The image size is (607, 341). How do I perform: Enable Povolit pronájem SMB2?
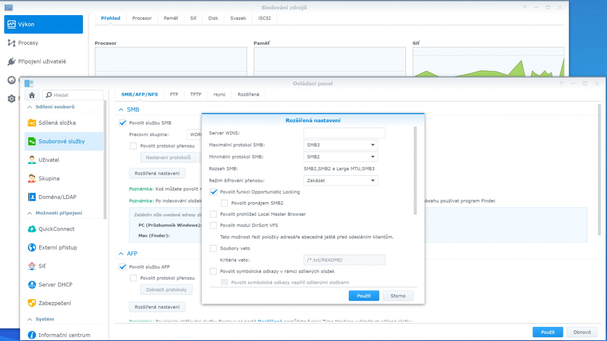coord(224,203)
